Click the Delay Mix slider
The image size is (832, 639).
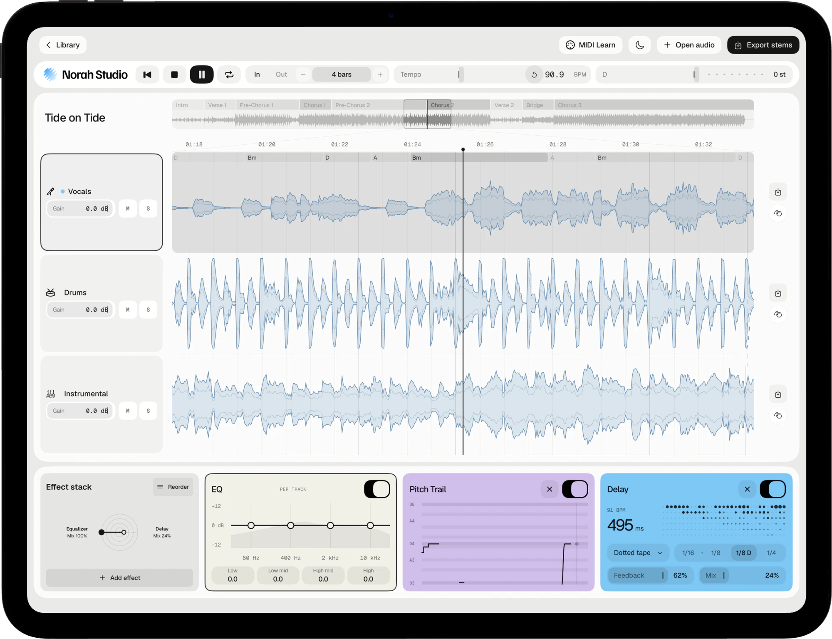coord(743,575)
